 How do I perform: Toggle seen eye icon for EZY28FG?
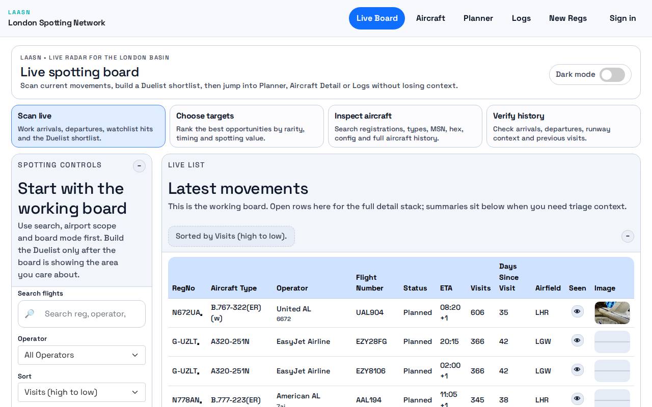(x=577, y=340)
